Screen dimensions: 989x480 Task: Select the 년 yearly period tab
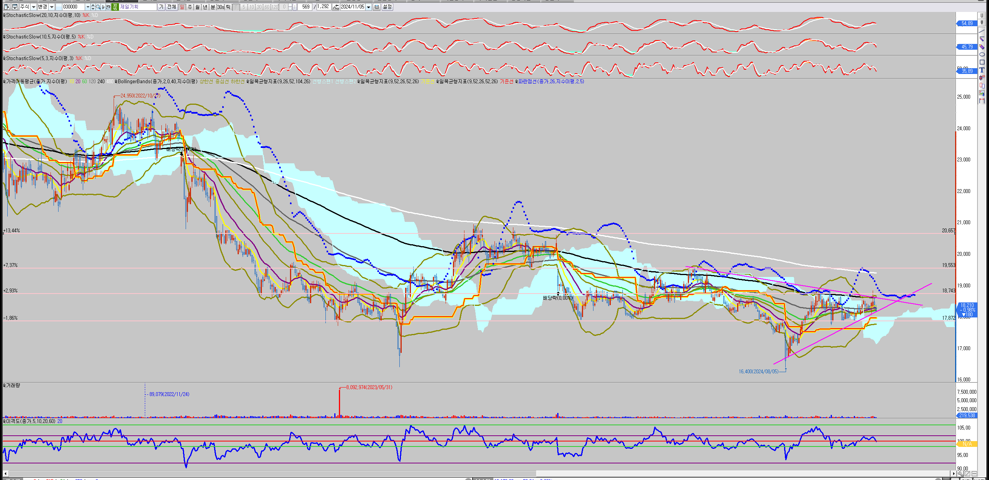[205, 7]
